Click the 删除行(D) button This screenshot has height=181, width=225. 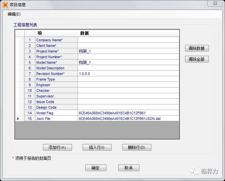136,147
